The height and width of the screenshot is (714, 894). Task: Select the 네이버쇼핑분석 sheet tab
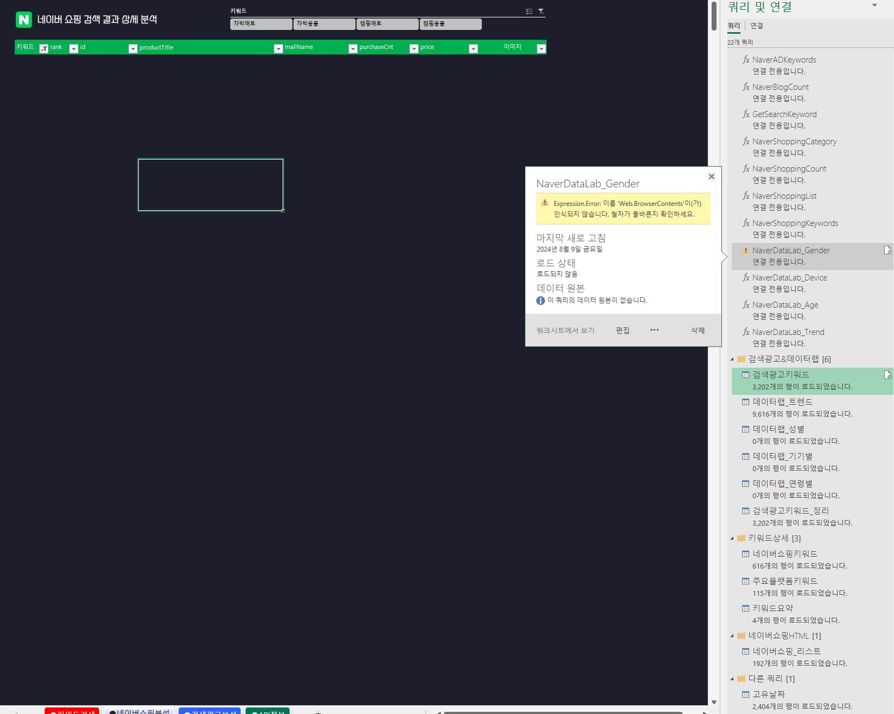(139, 711)
